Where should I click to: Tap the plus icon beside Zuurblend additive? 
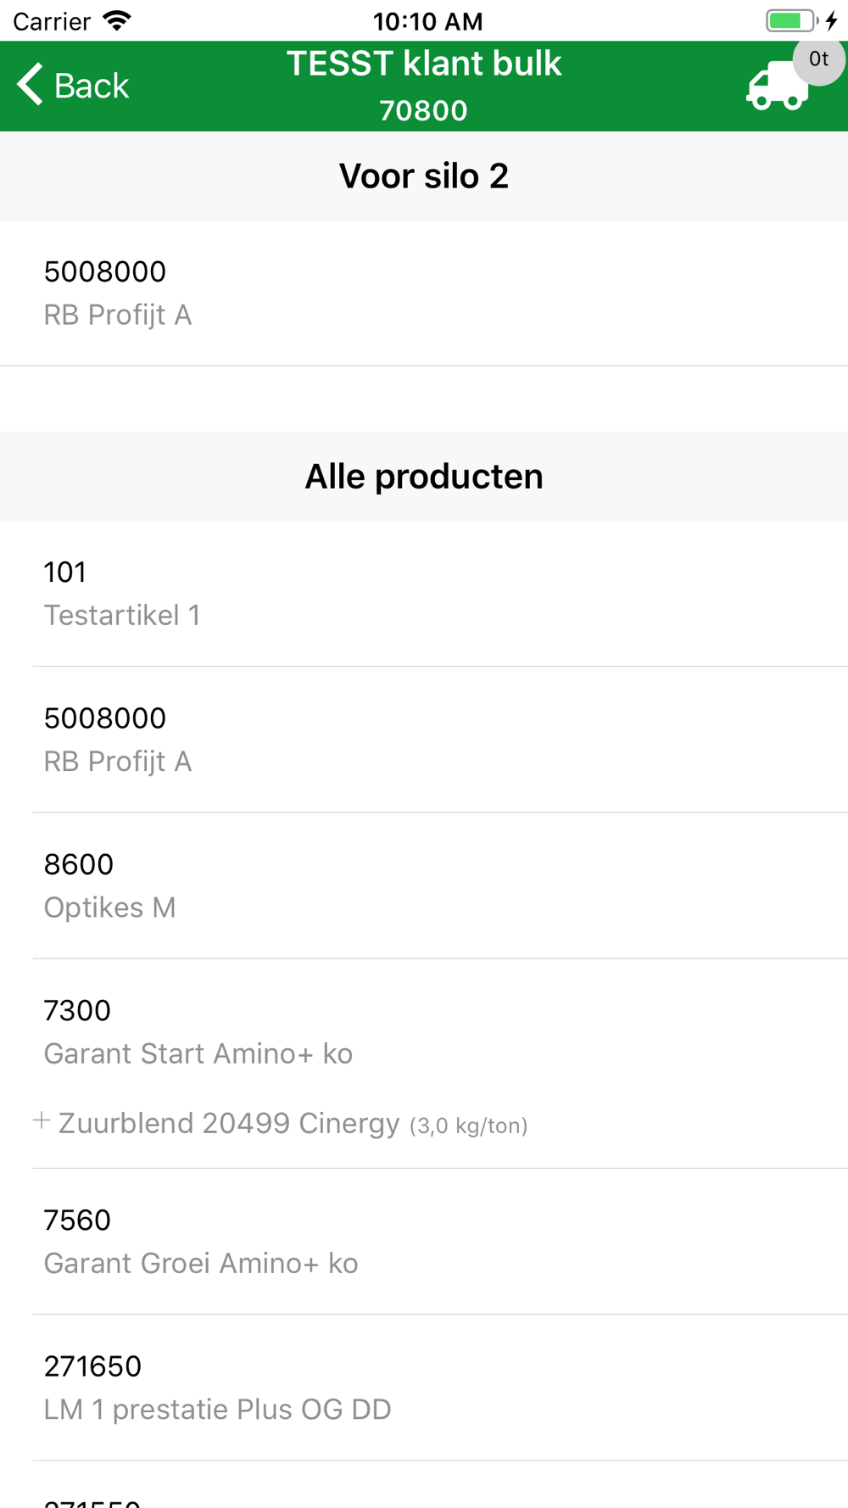[x=42, y=1121]
